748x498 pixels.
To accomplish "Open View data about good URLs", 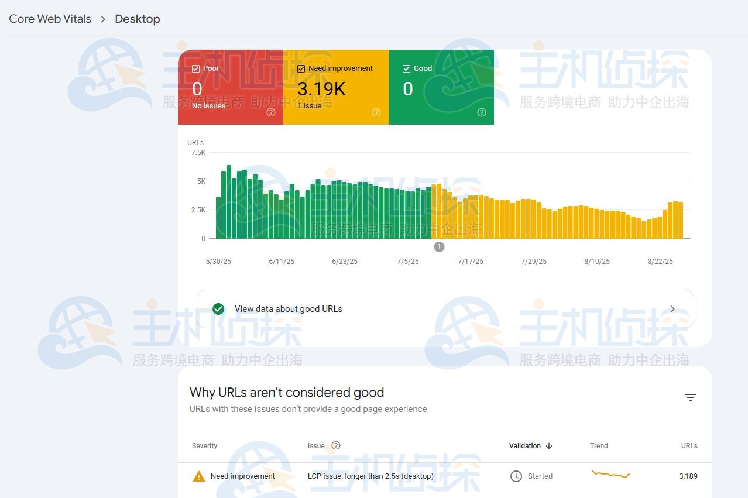I will [x=288, y=309].
